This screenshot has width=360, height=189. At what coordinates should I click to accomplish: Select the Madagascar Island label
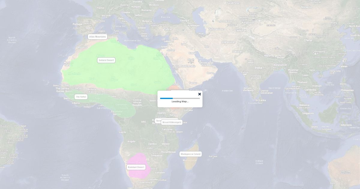pyautogui.click(x=190, y=154)
